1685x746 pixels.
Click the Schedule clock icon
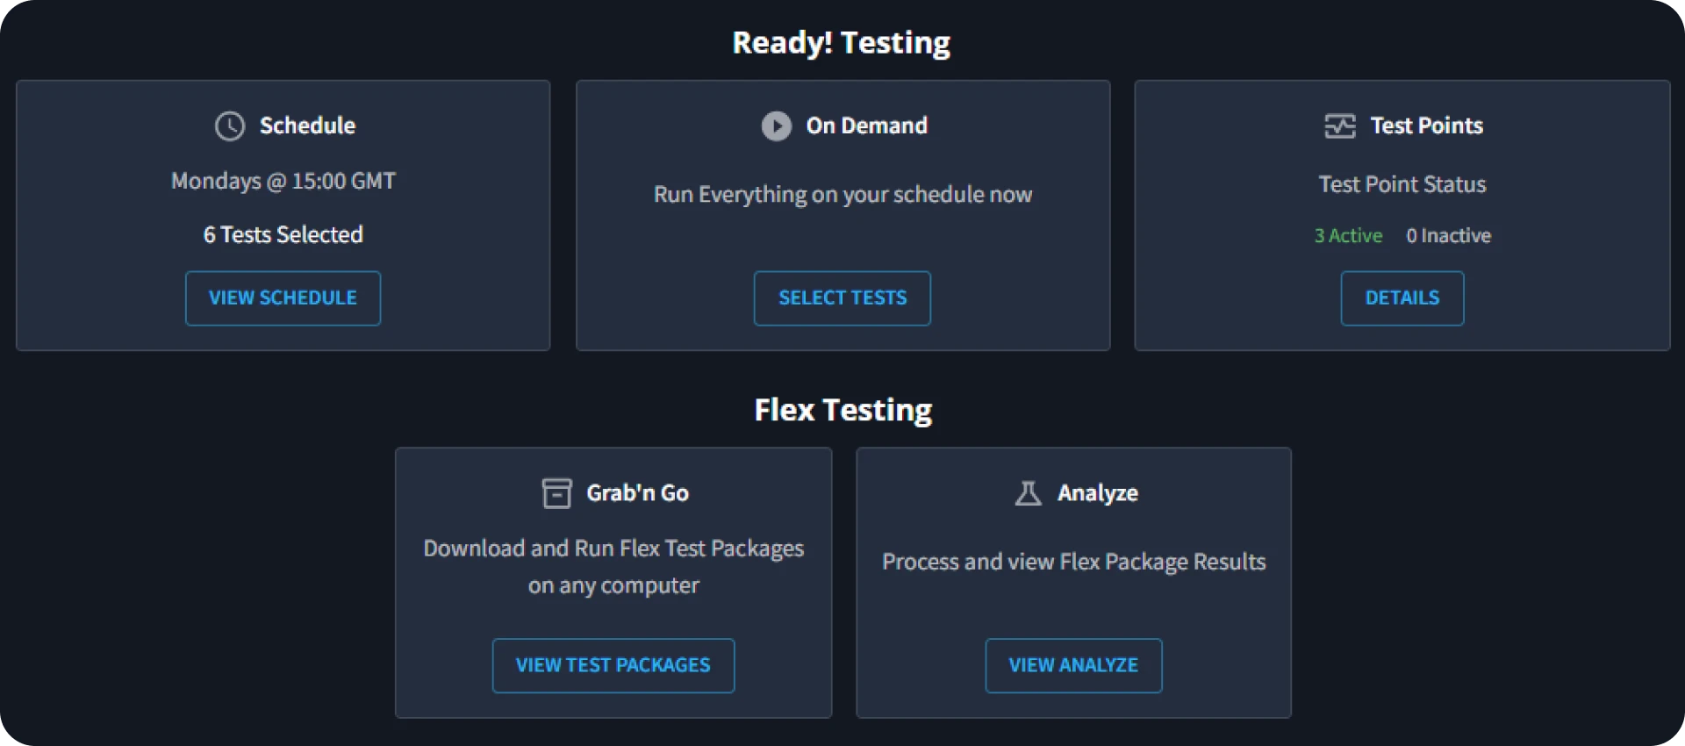point(230,126)
